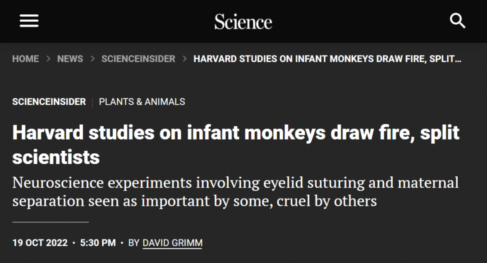Viewport: 487px width, 263px height.
Task: Click chevron between HOME and NEWS
Action: [x=48, y=59]
